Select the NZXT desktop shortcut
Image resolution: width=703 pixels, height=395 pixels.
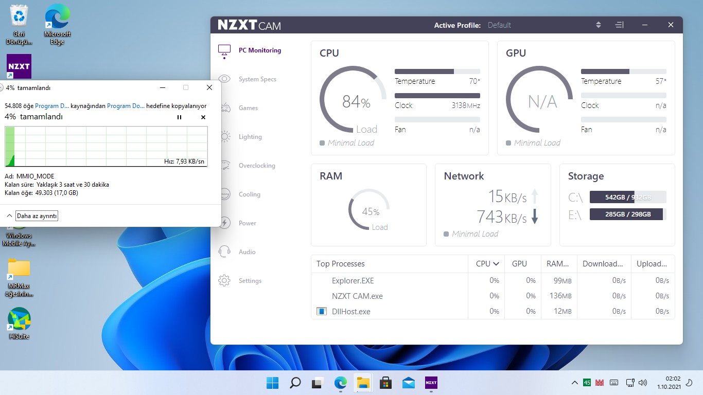(19, 66)
